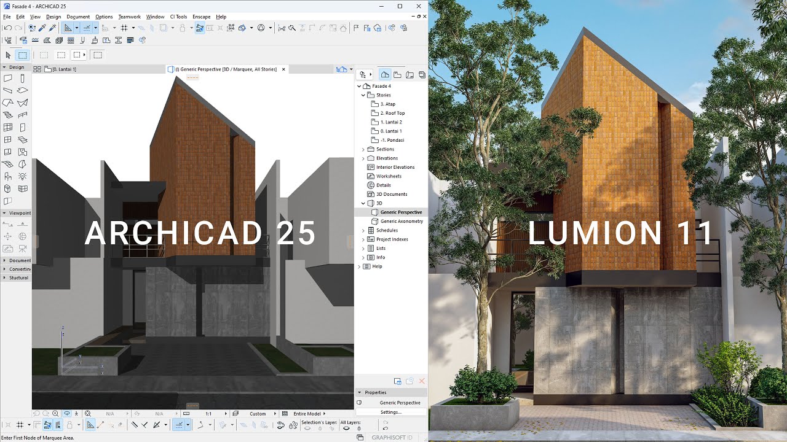Image resolution: width=787 pixels, height=442 pixels.
Task: Choose the Roof tool in the Design toolbox
Action: point(8,103)
